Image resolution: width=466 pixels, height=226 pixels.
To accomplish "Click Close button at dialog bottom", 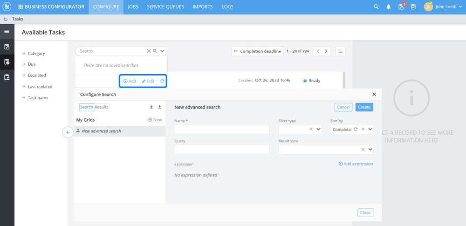I will (365, 212).
